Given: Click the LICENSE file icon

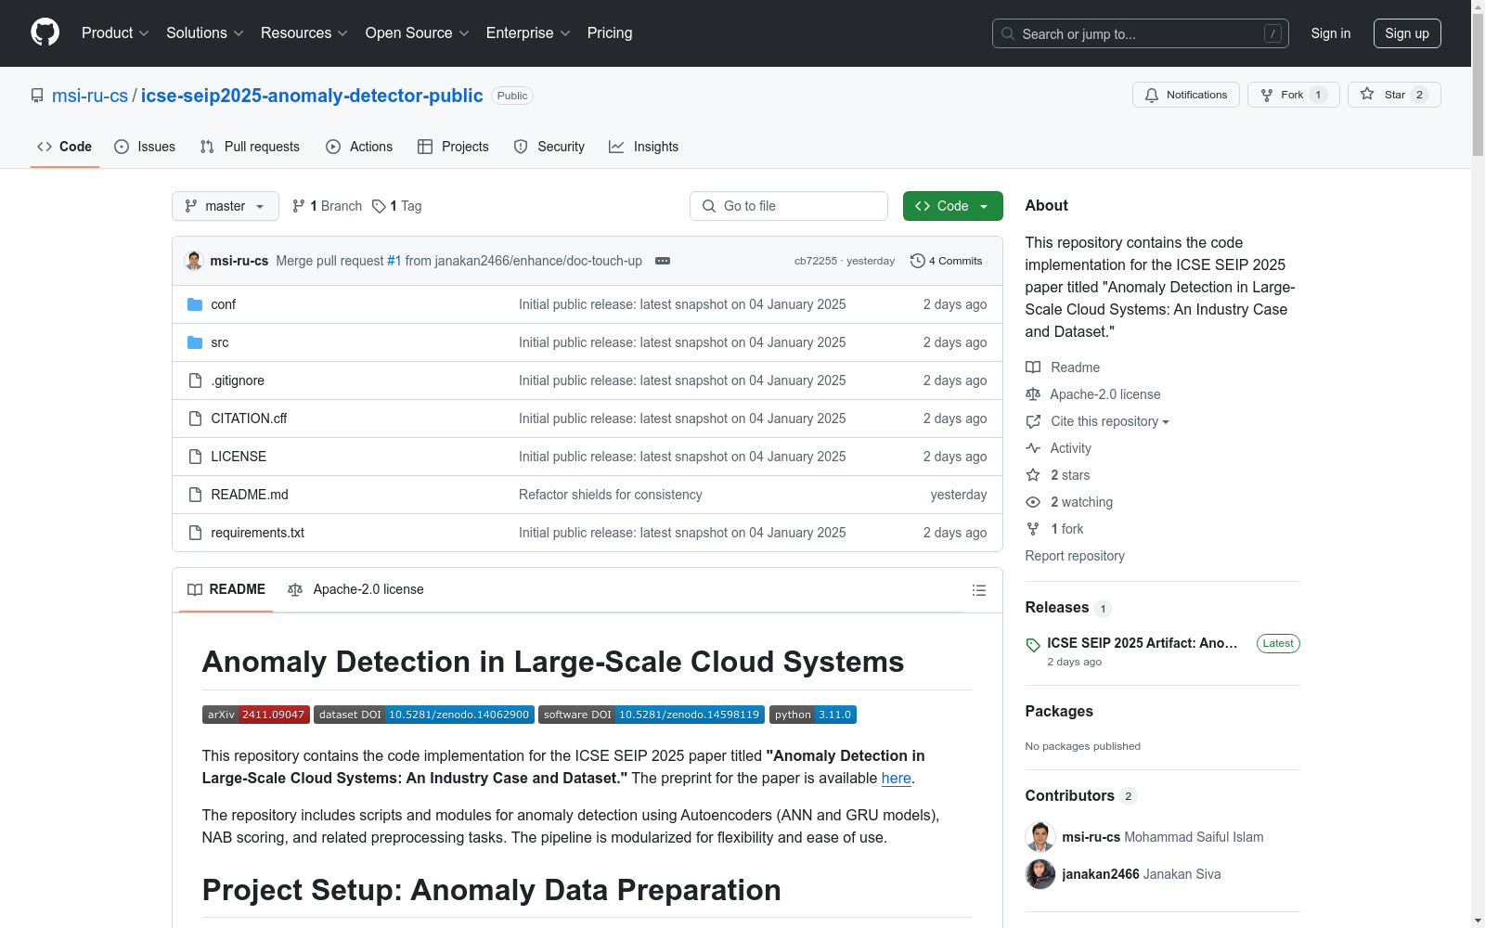Looking at the screenshot, I should coord(195,457).
